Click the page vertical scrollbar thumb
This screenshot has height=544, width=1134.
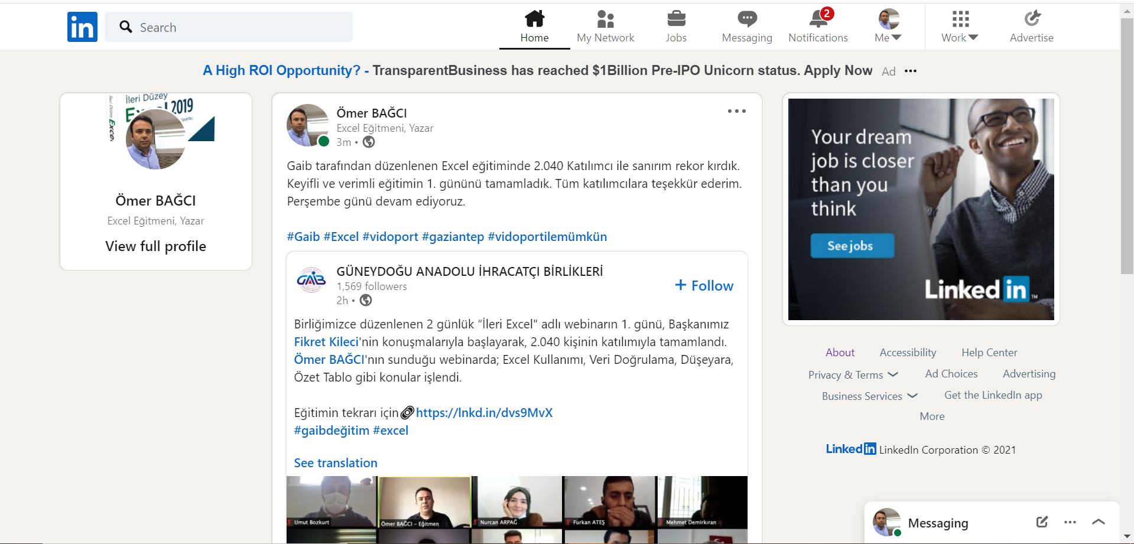tap(1127, 146)
